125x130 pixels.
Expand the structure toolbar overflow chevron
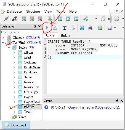click(x=96, y=19)
